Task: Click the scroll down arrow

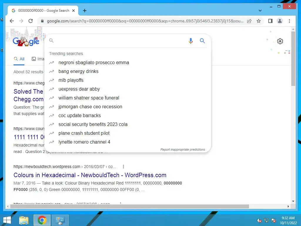Action: (293, 201)
